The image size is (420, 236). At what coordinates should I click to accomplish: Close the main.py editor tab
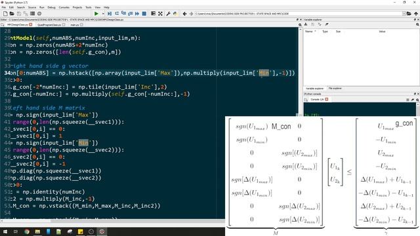[x=81, y=25]
